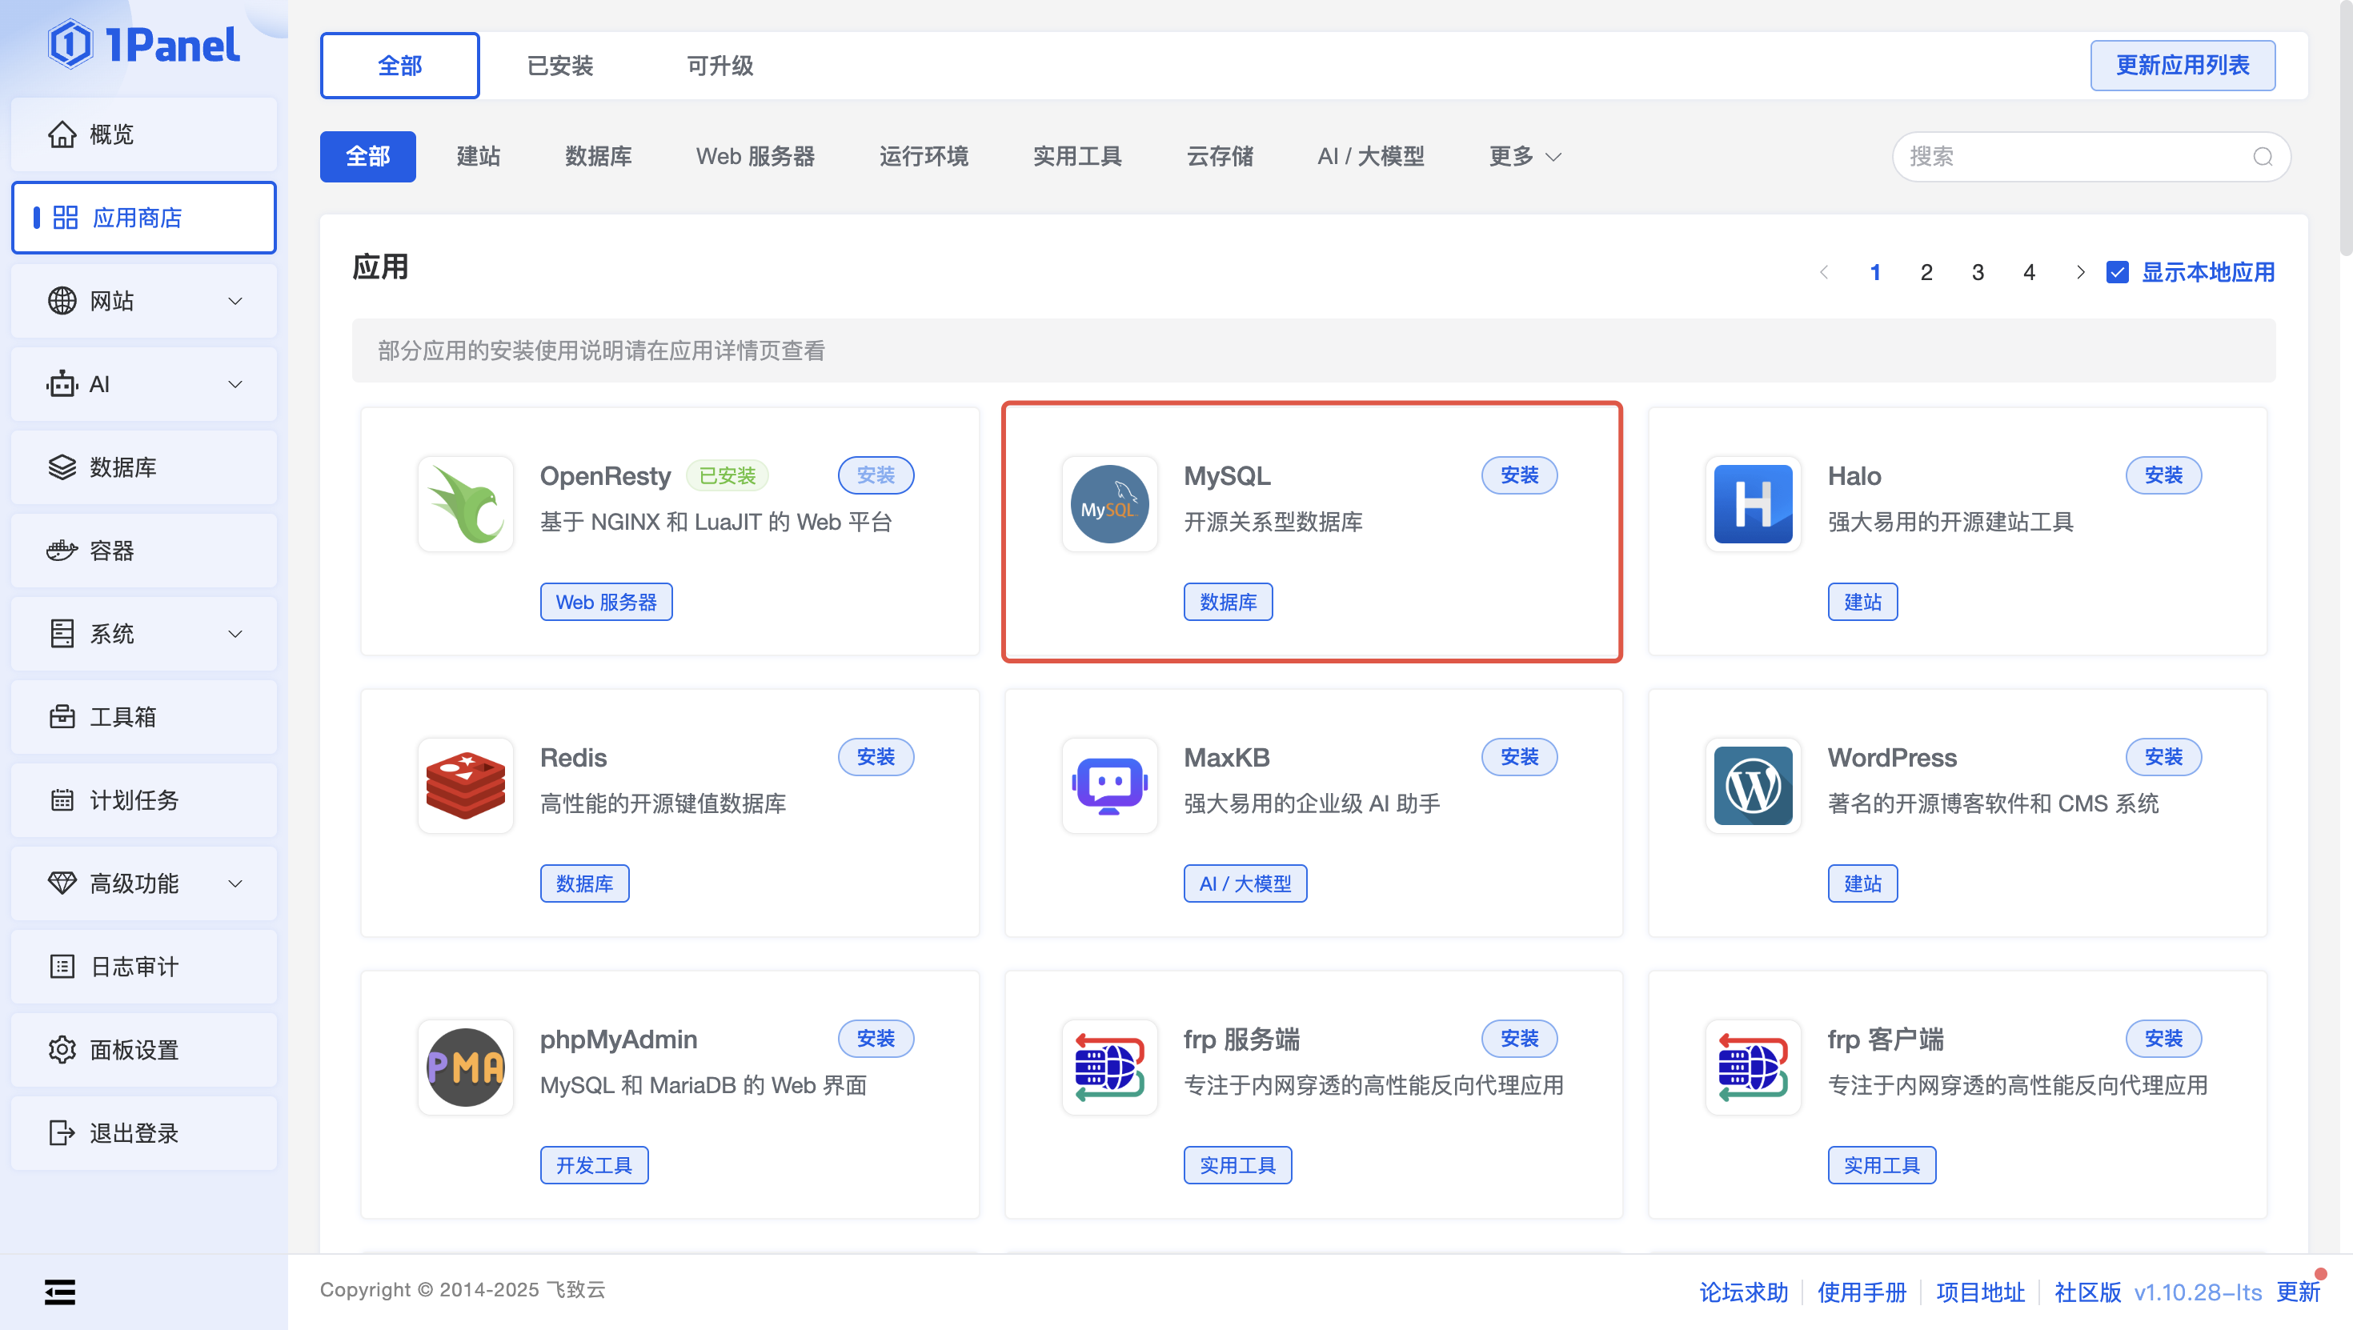2353x1330 pixels.
Task: Open the phpMyAdmin app icon
Action: pyautogui.click(x=466, y=1067)
